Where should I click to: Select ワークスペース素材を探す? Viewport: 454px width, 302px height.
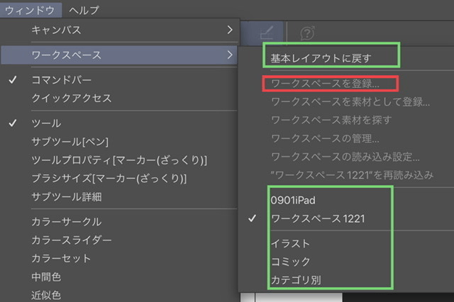click(x=331, y=120)
